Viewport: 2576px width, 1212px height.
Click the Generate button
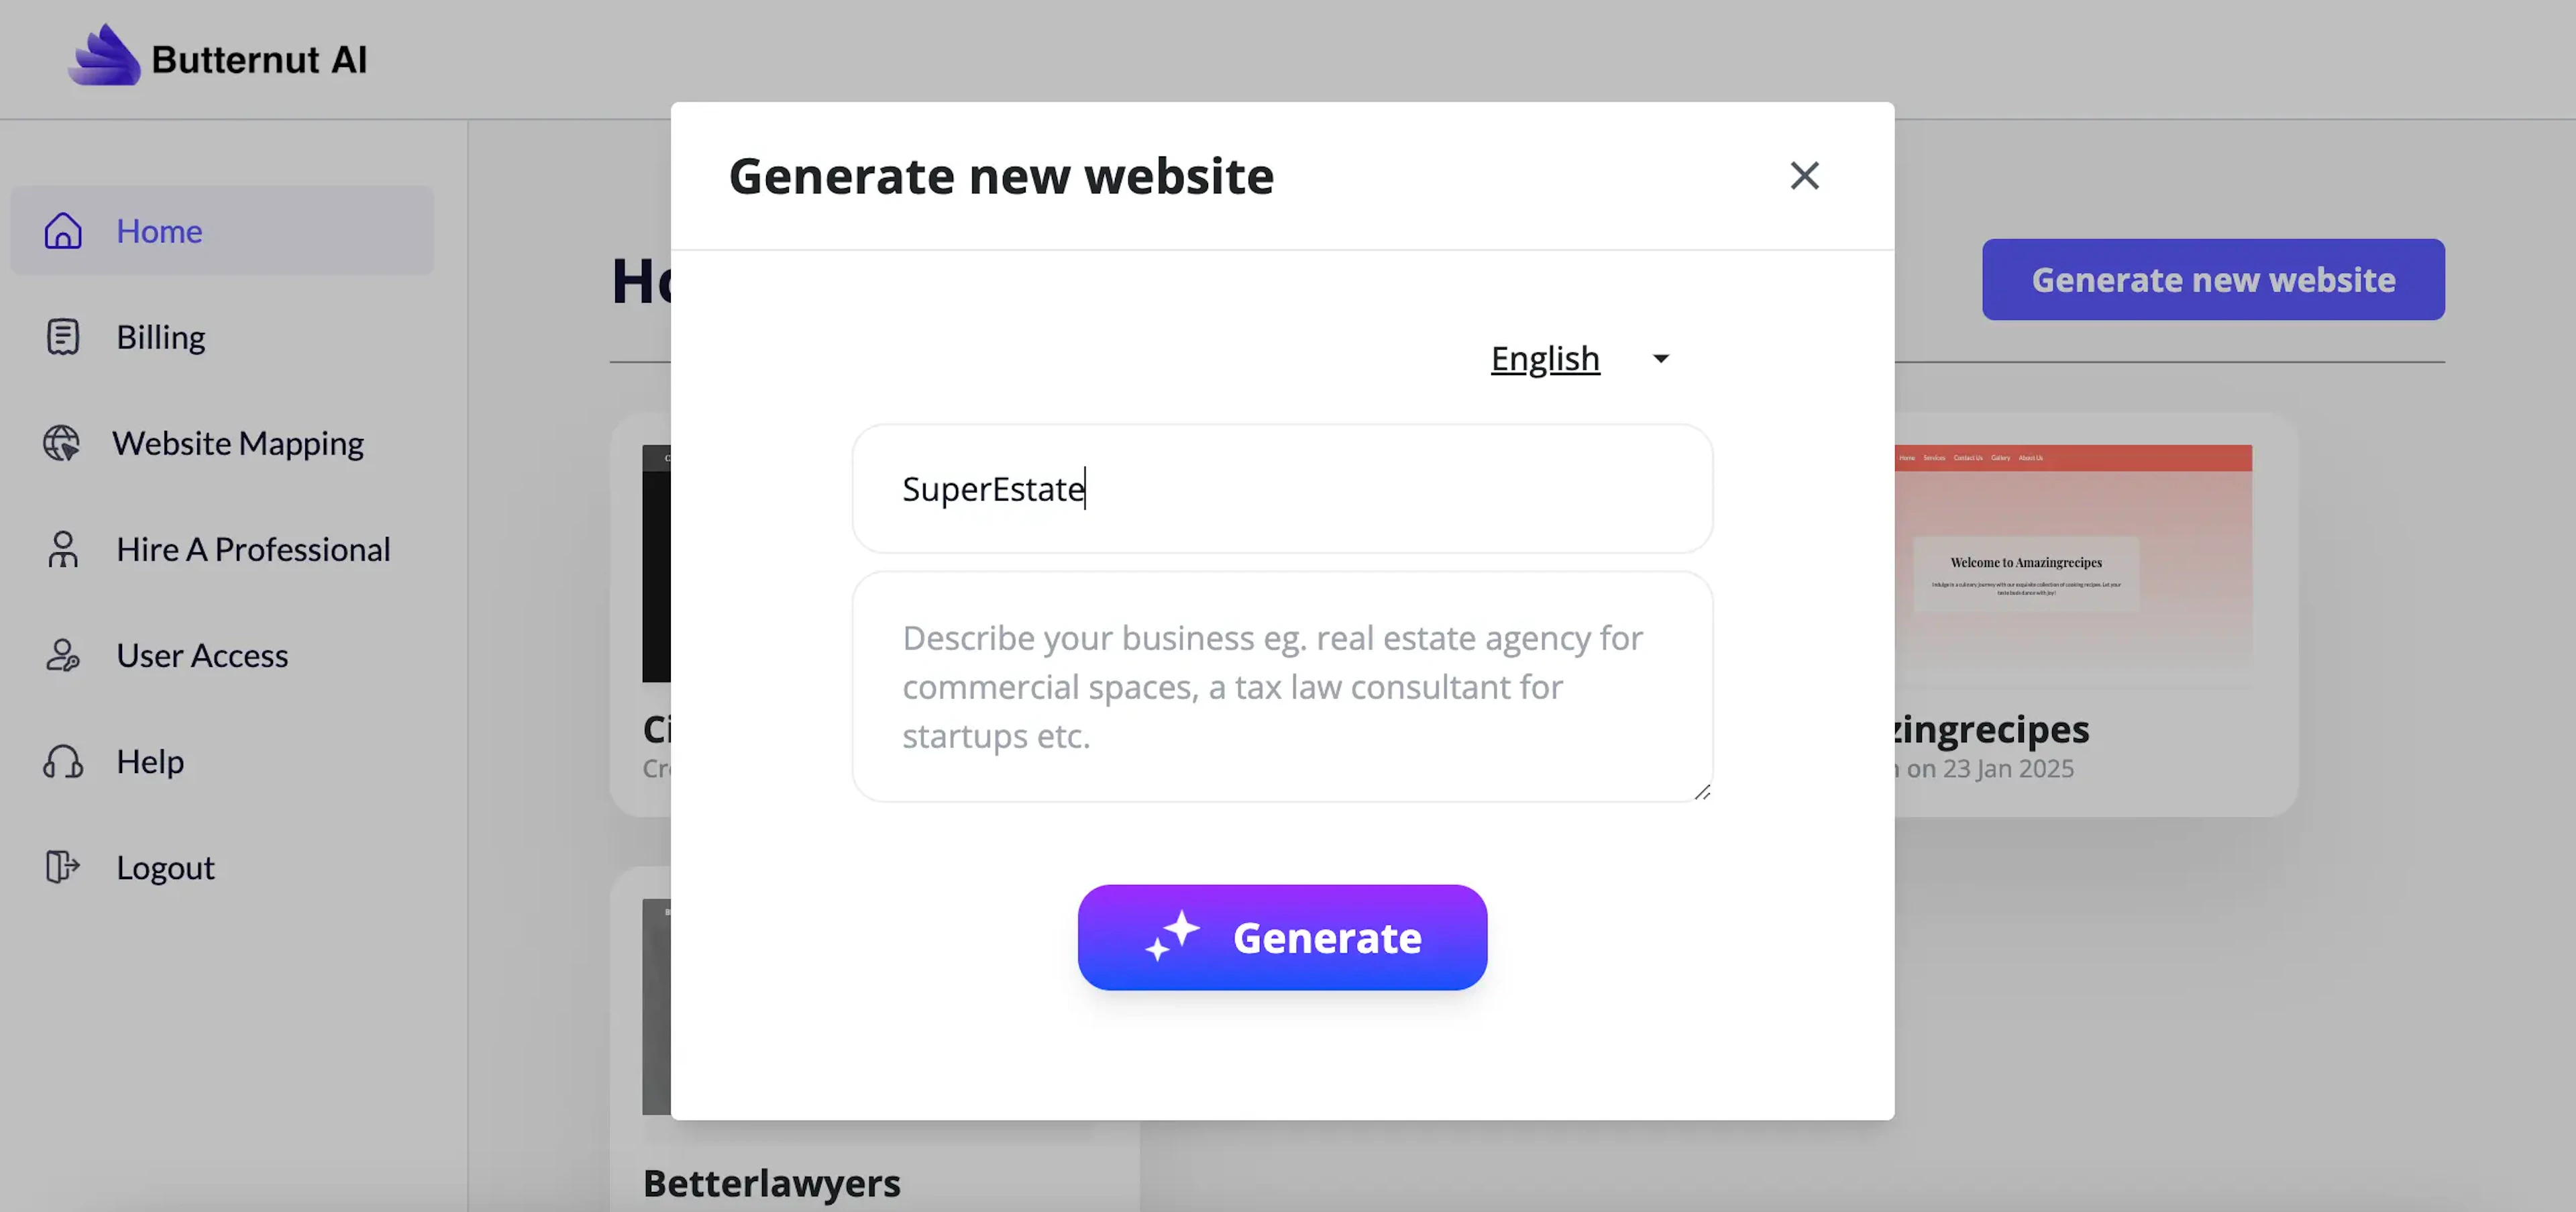pos(1282,937)
